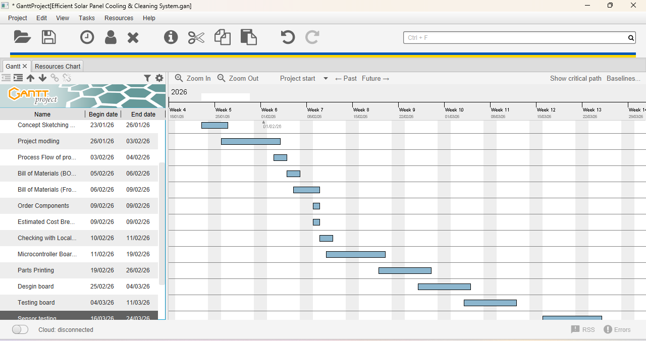Move the selected task down

point(42,78)
